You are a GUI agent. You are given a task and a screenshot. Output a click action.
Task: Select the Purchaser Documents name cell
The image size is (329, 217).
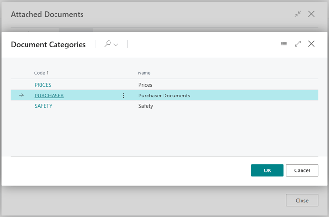164,96
